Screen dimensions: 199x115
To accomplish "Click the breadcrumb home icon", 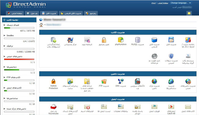I will pyautogui.click(x=41, y=25).
